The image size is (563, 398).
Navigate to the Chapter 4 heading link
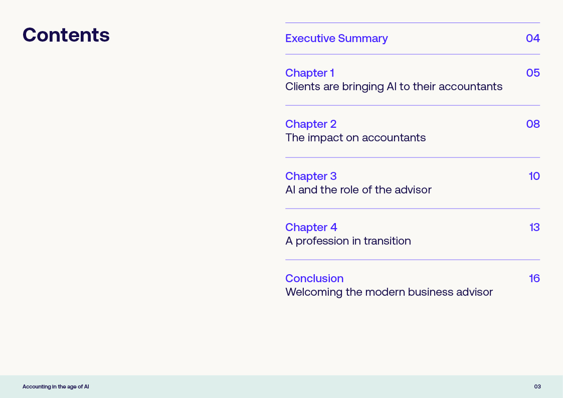pos(311,228)
